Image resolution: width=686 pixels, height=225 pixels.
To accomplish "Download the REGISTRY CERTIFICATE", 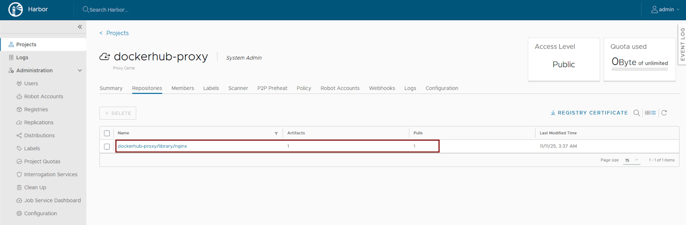I will 589,113.
